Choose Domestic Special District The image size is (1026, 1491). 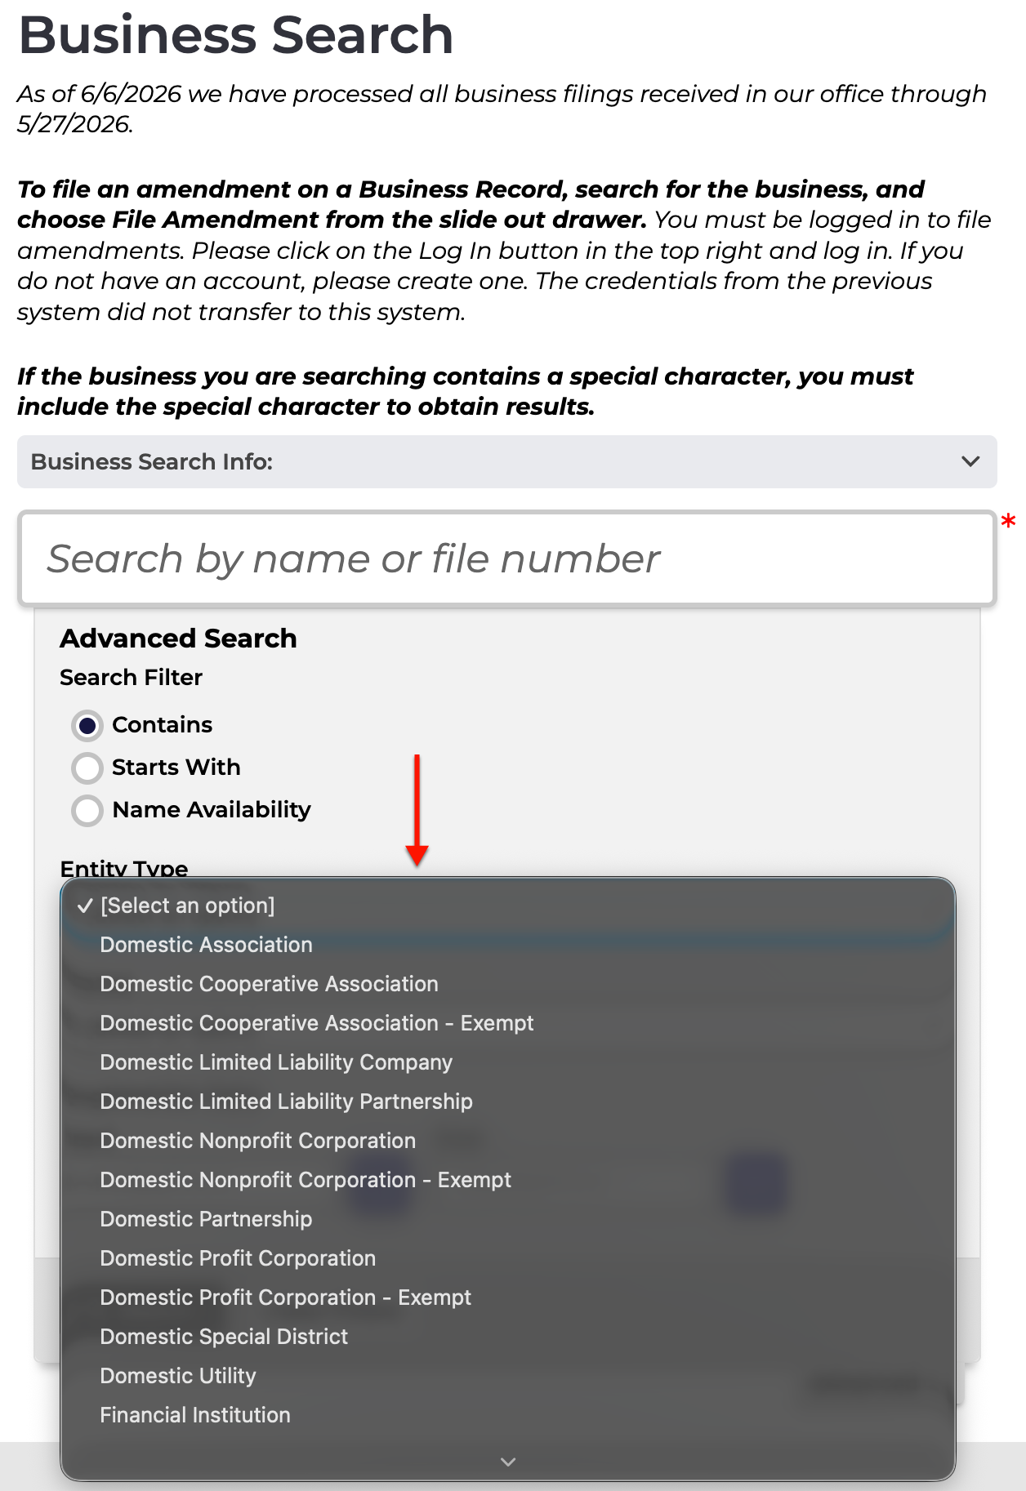point(508,1337)
